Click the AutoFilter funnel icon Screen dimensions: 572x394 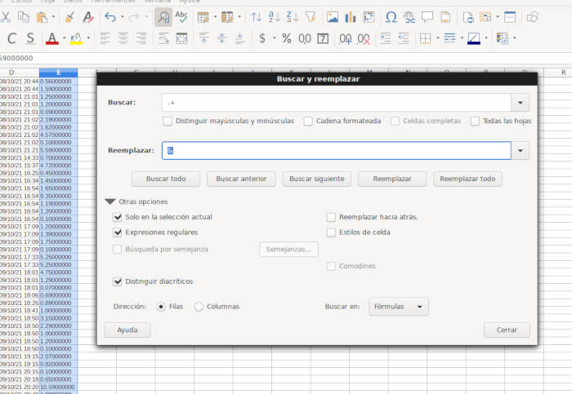point(311,17)
